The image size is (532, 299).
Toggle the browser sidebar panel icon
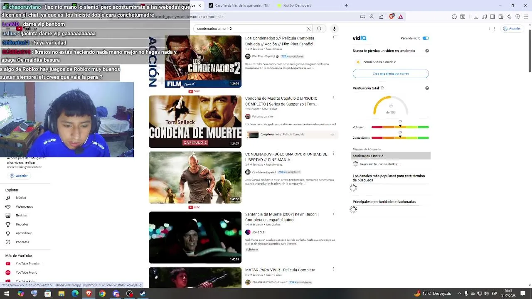[x=493, y=17]
